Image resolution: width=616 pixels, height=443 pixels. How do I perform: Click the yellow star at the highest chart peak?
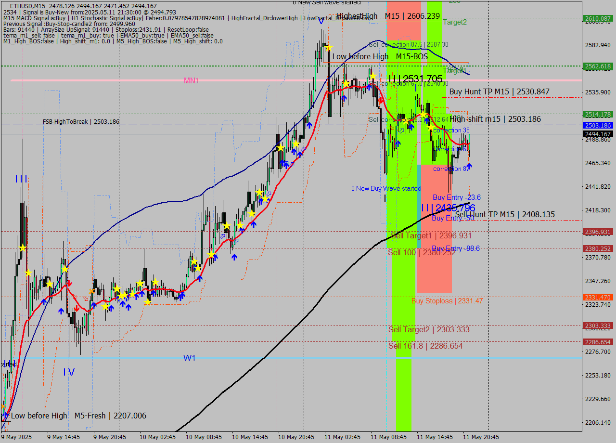pos(328,48)
